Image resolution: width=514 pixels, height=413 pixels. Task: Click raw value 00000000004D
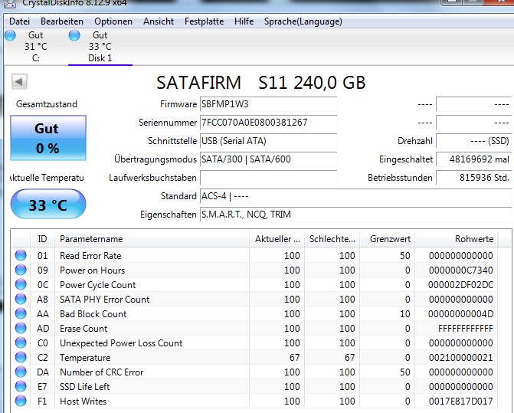click(460, 314)
